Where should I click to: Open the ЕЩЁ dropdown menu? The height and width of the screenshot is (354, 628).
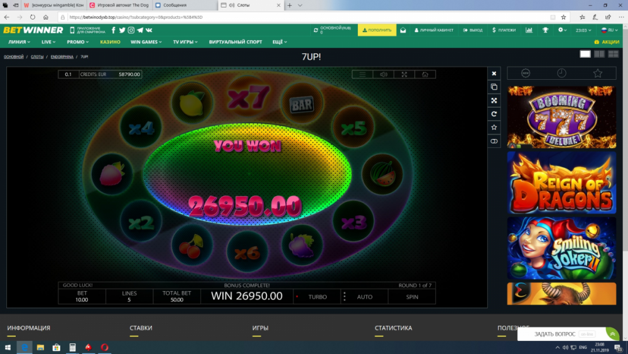click(279, 42)
